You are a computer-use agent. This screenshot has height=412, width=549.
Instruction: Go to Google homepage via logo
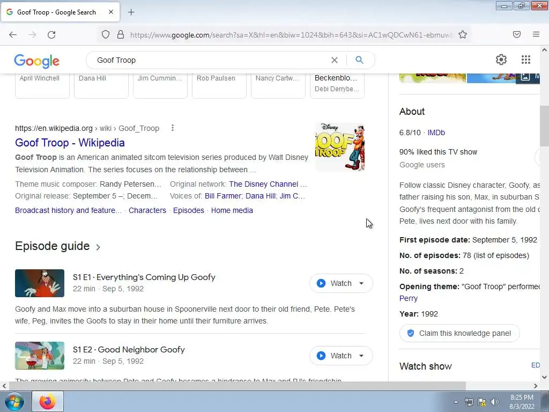click(37, 61)
